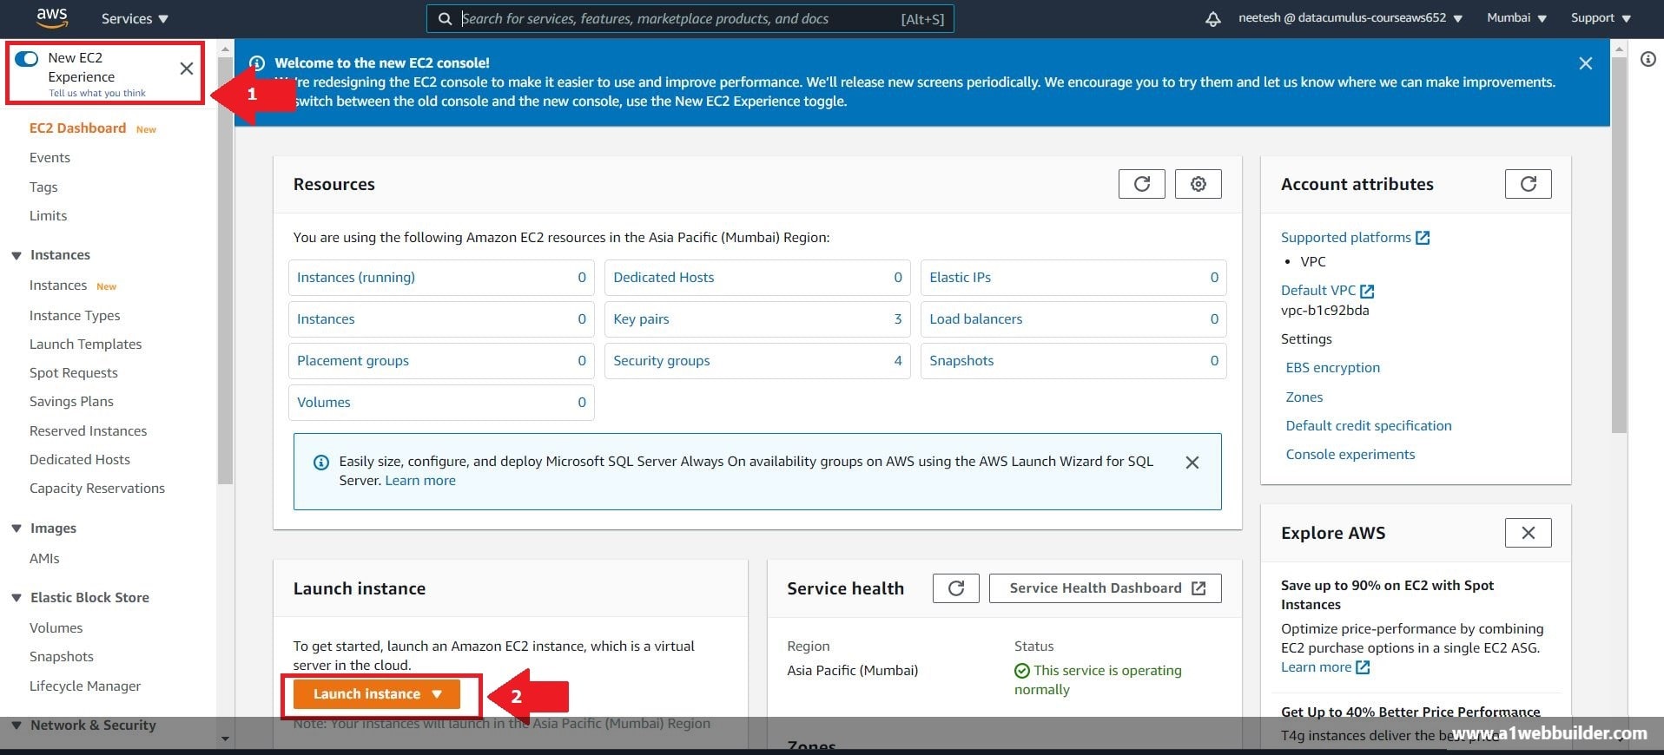This screenshot has height=755, width=1664.
Task: Open the Support dropdown menu
Action: pyautogui.click(x=1601, y=17)
